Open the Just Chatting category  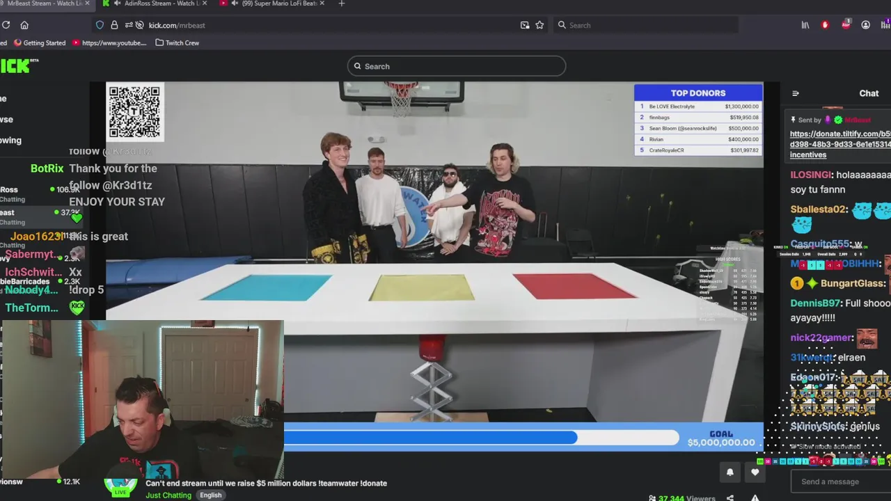pyautogui.click(x=168, y=495)
